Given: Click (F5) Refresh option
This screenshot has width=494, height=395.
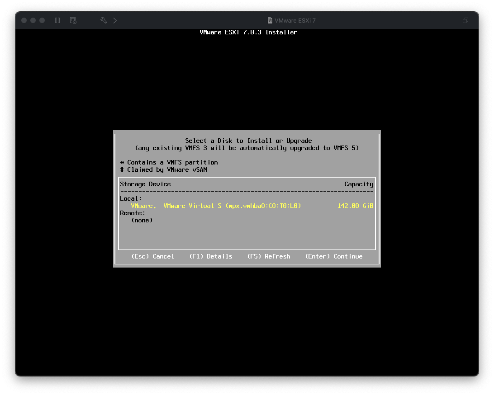Looking at the screenshot, I should (x=268, y=256).
